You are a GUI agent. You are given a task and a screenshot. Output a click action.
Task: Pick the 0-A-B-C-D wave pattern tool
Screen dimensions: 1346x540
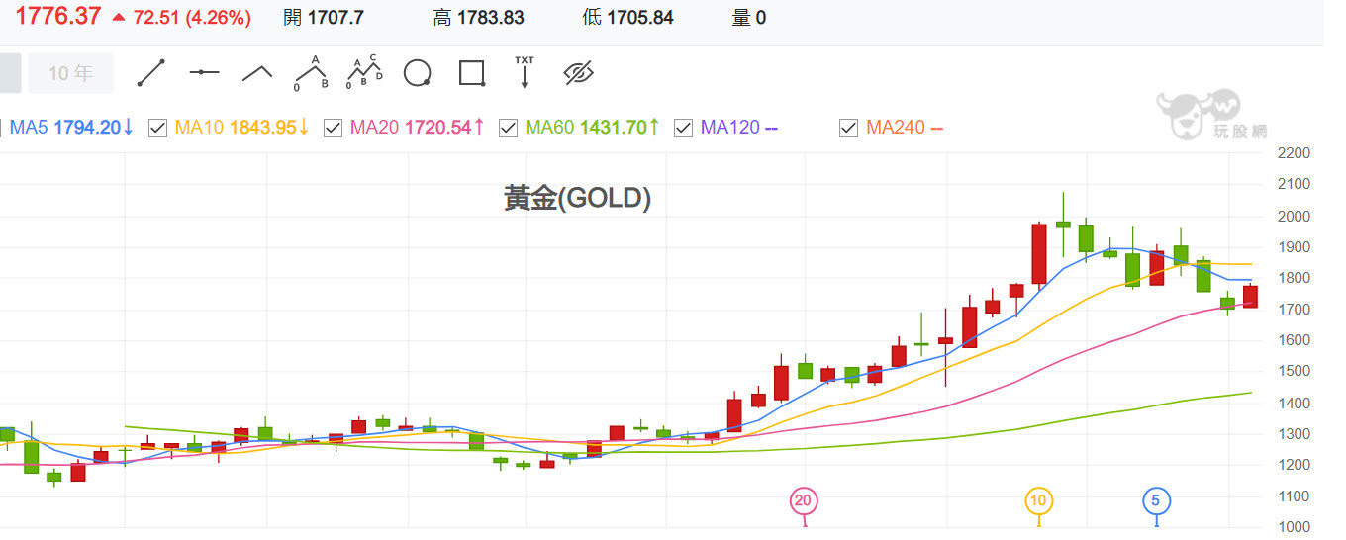pos(364,73)
